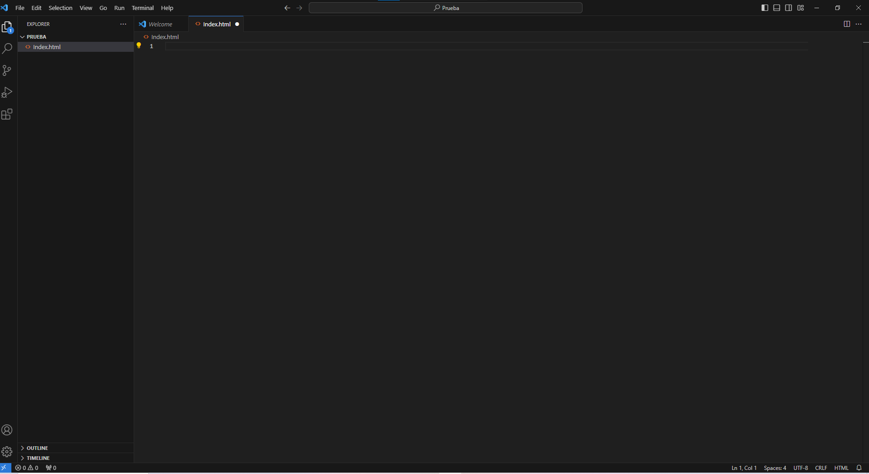869x474 pixels.
Task: Click unsaved dot on Index.html tab
Action: (x=237, y=24)
